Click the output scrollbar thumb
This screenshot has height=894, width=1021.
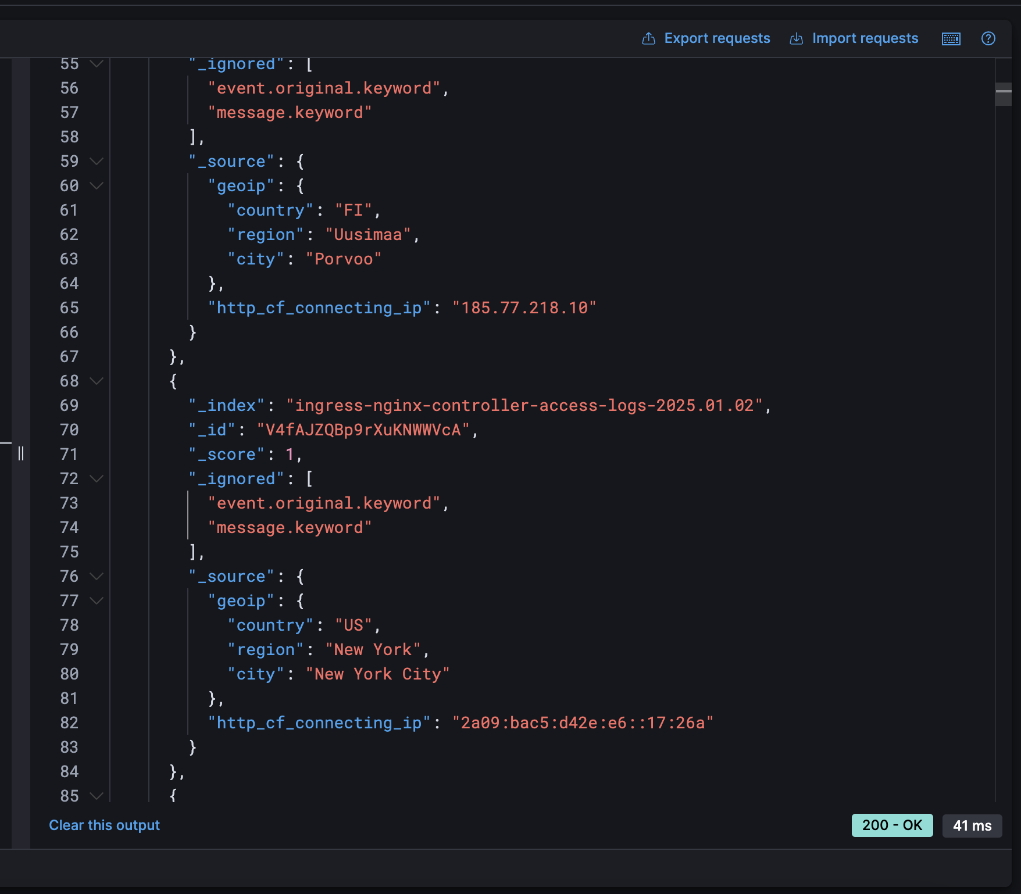[1004, 94]
